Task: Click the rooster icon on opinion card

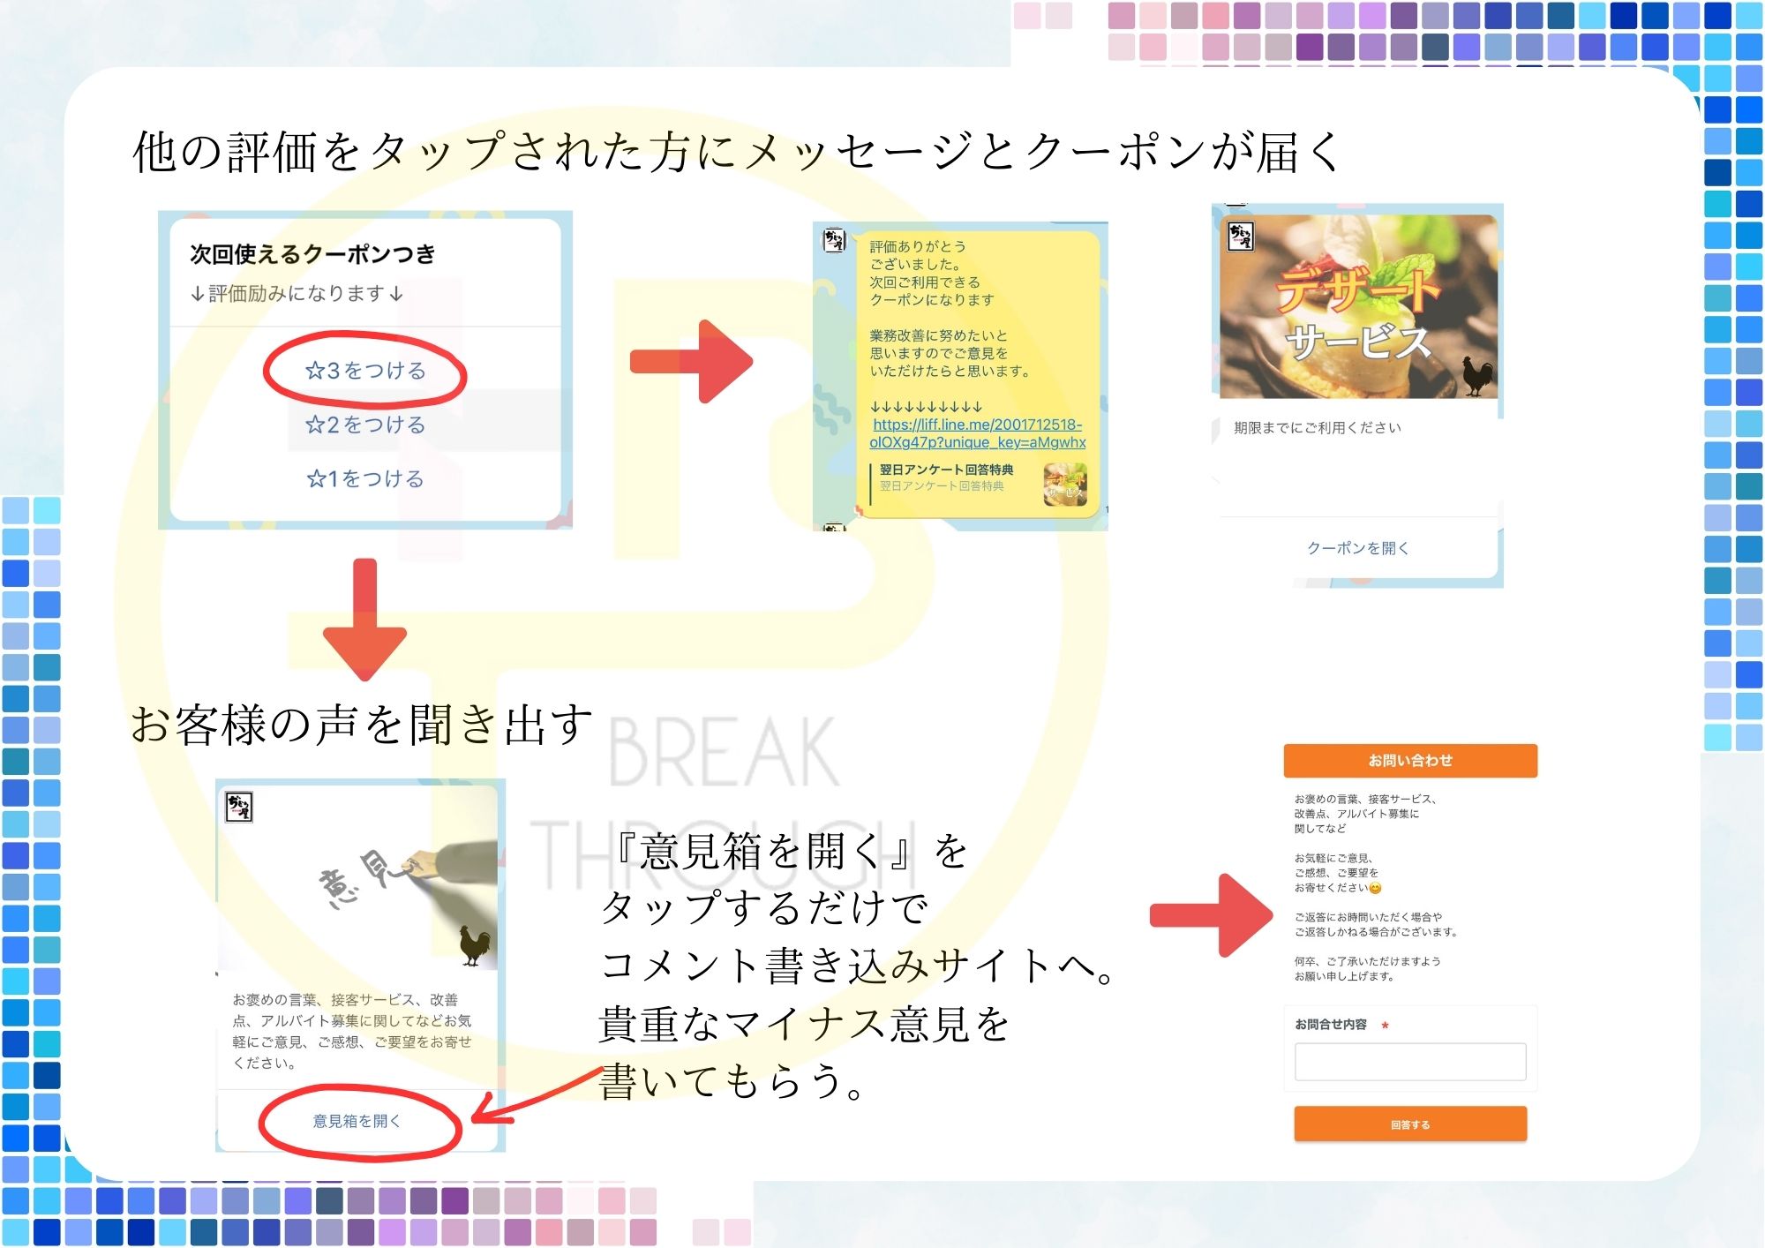Action: pos(475,946)
